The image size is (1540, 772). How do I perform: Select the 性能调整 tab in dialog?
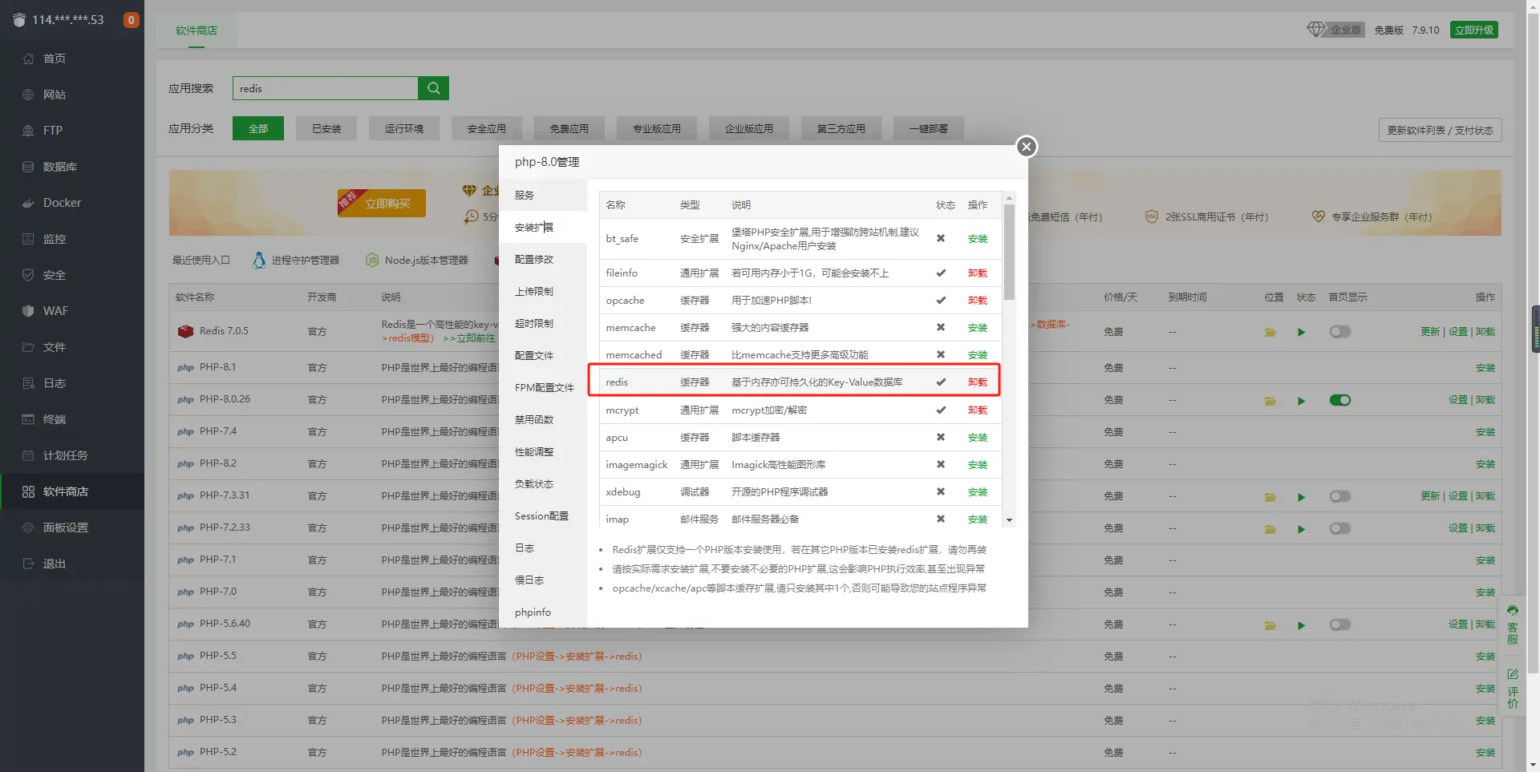pos(543,451)
